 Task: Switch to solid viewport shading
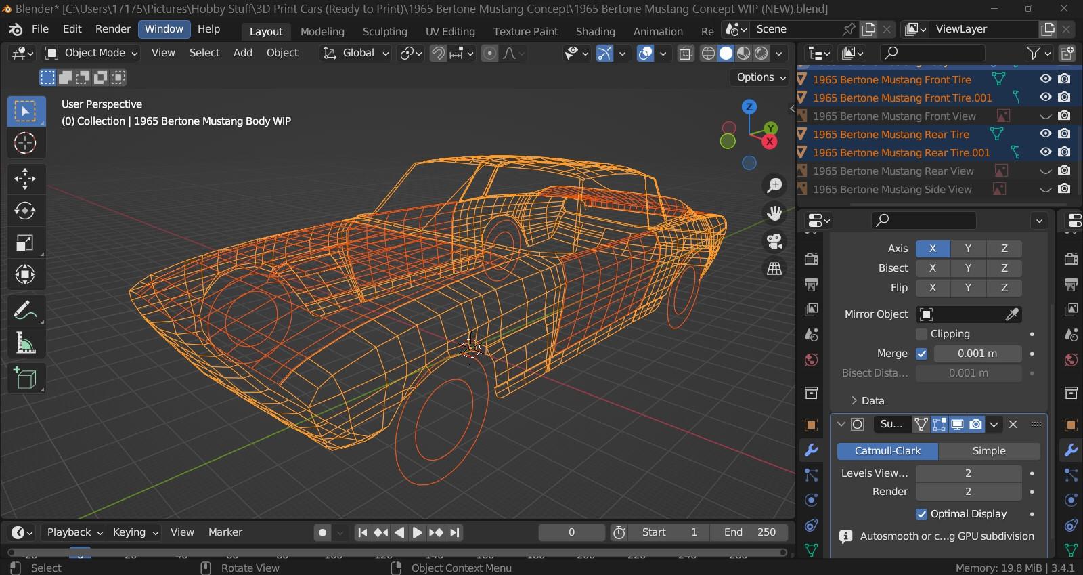[x=726, y=53]
